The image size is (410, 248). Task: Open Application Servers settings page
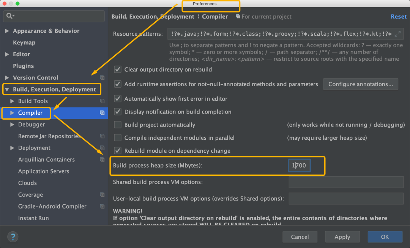[44, 171]
